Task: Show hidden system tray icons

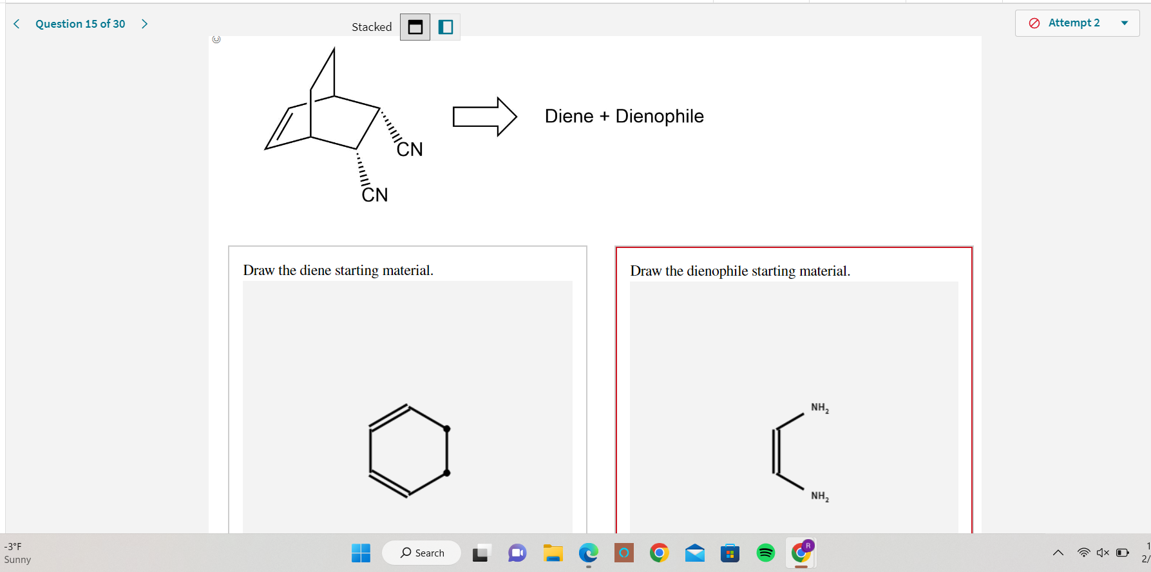Action: click(1058, 553)
